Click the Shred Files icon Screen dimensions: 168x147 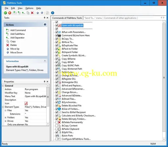click(59, 99)
